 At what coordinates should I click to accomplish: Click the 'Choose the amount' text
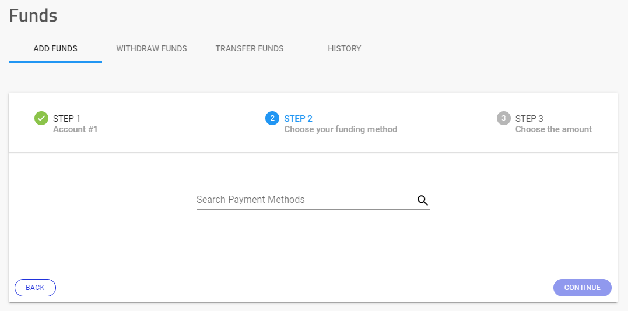pos(553,129)
